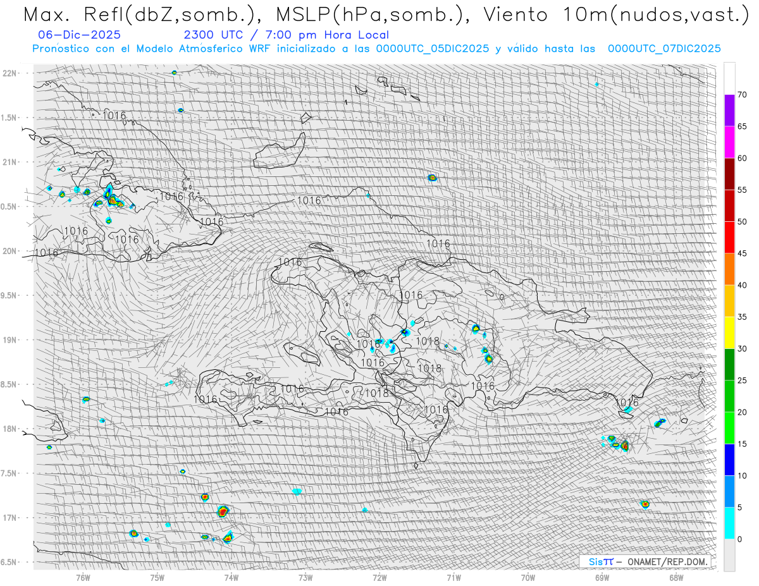Click the colorbar value label 30

742,348
